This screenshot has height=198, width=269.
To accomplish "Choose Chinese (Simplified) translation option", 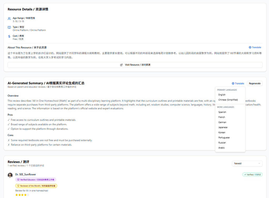I will (228, 100).
